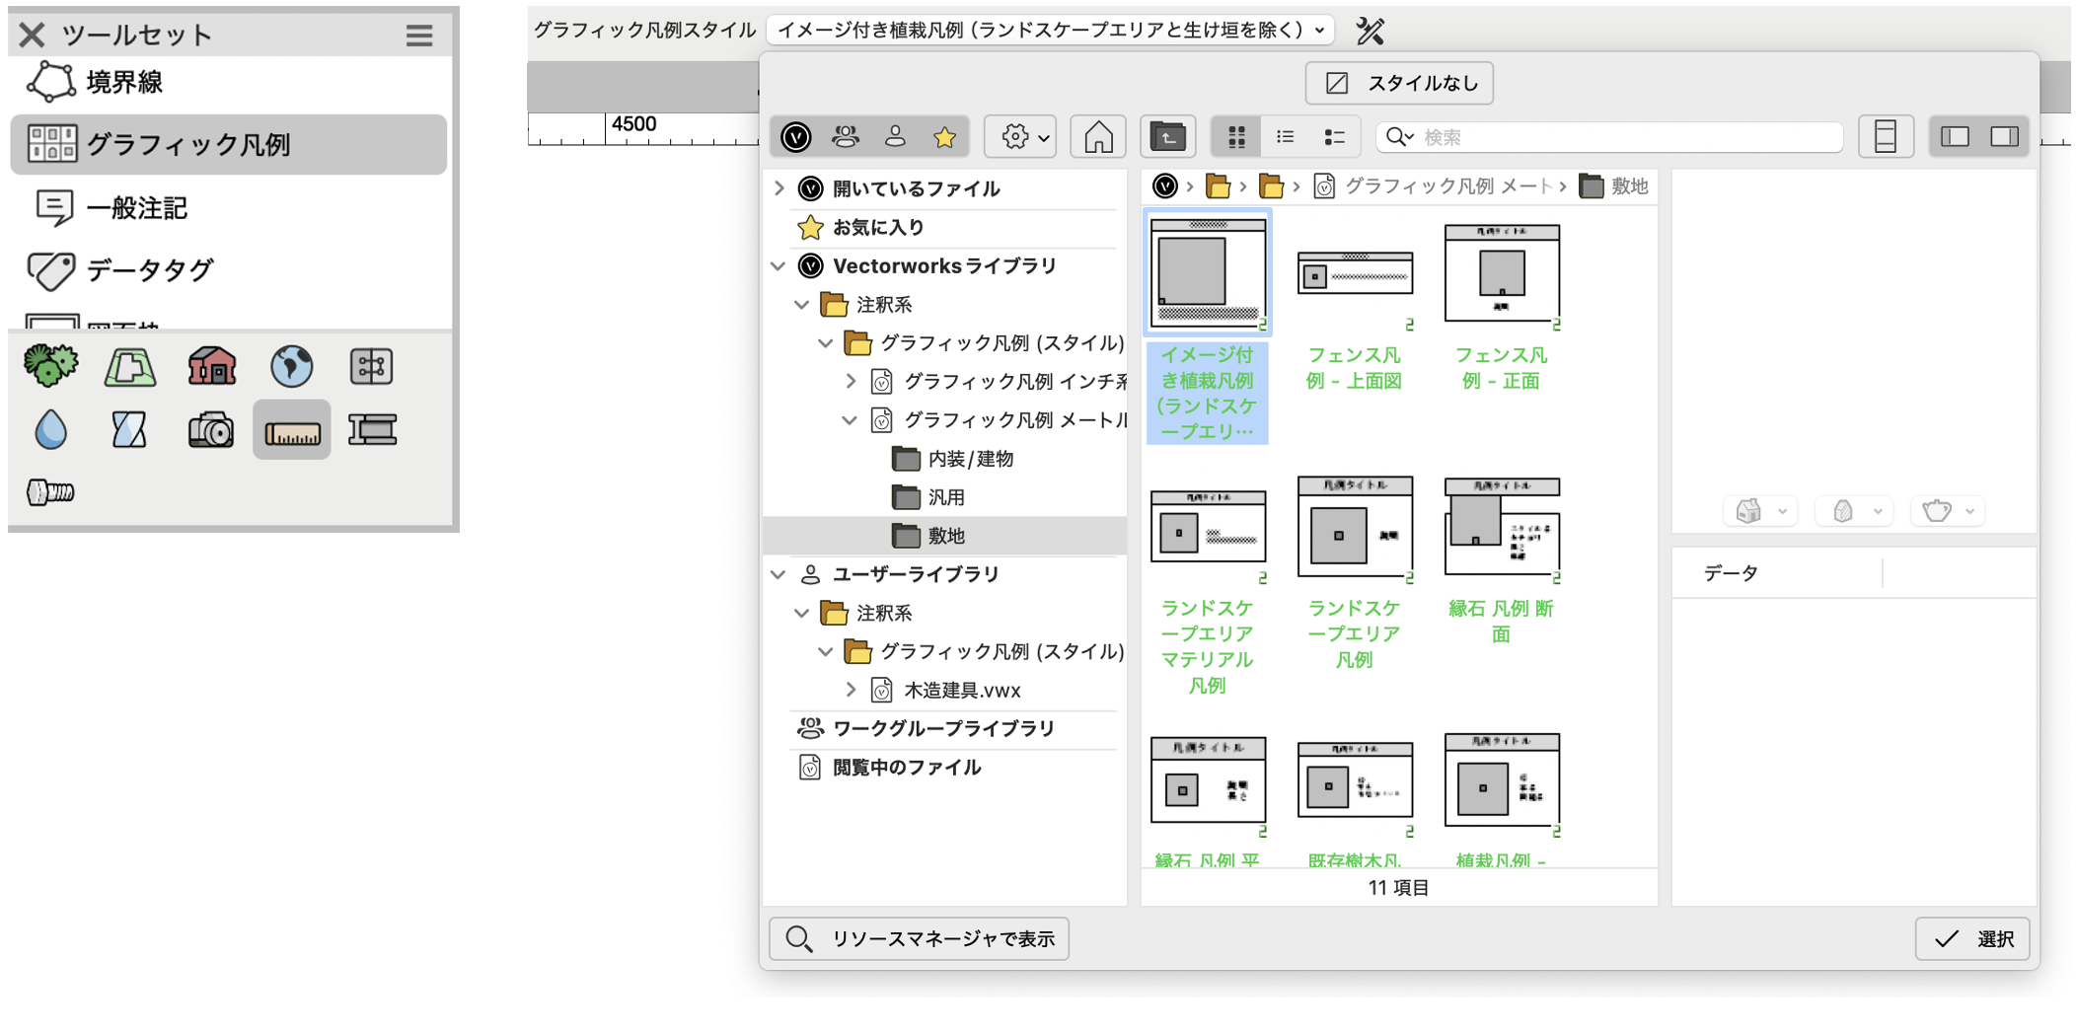Click リソースマネージャで表示 button
Viewport: 2076px width, 1034px height.
tap(919, 938)
